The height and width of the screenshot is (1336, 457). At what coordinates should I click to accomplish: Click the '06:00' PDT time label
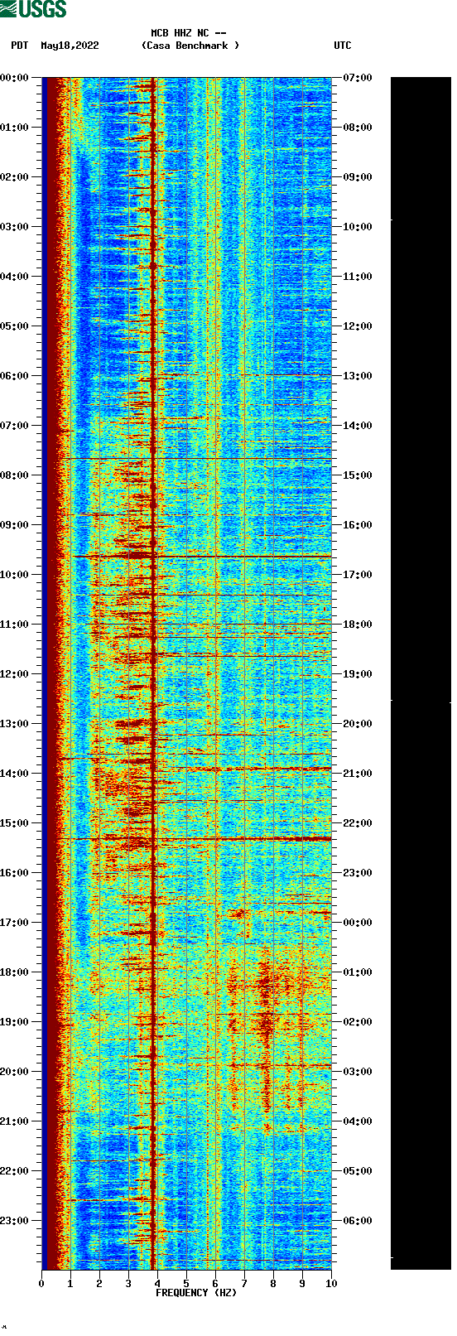pos(14,376)
